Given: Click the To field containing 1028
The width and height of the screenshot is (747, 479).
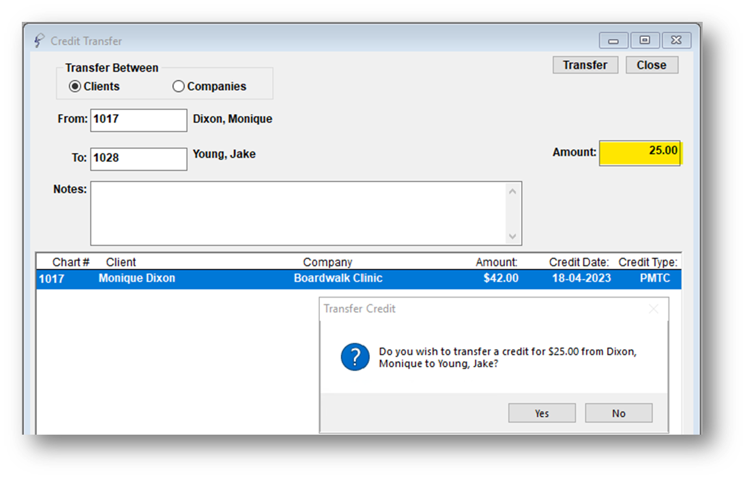Looking at the screenshot, I should 138,159.
